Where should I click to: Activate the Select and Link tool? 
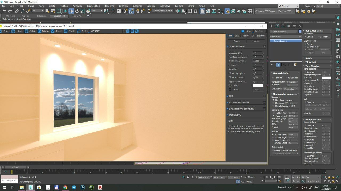[x=17, y=11]
